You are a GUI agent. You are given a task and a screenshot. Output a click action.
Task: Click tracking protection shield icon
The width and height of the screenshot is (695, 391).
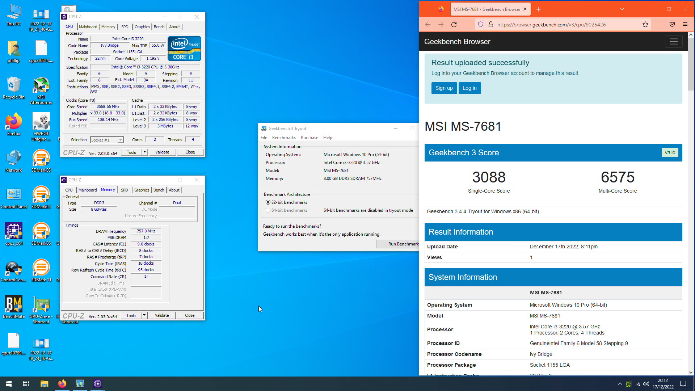tap(481, 25)
